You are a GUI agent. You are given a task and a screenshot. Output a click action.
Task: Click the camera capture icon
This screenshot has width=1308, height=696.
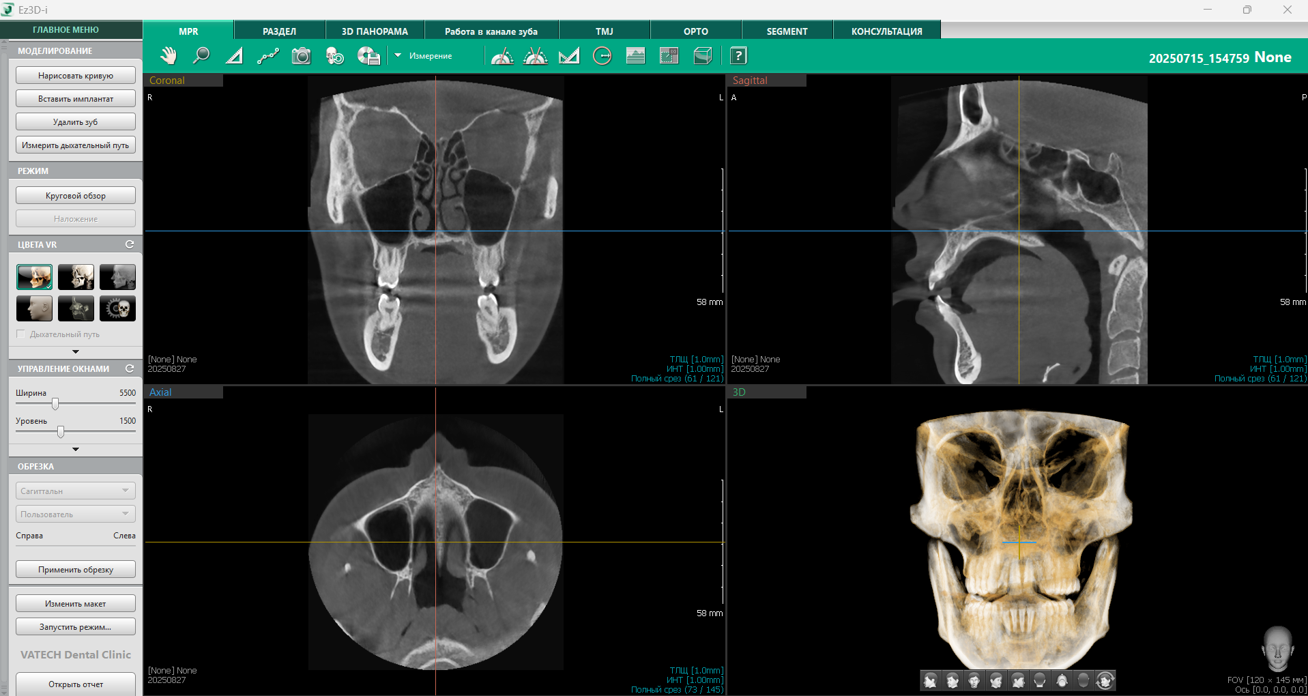pos(301,56)
